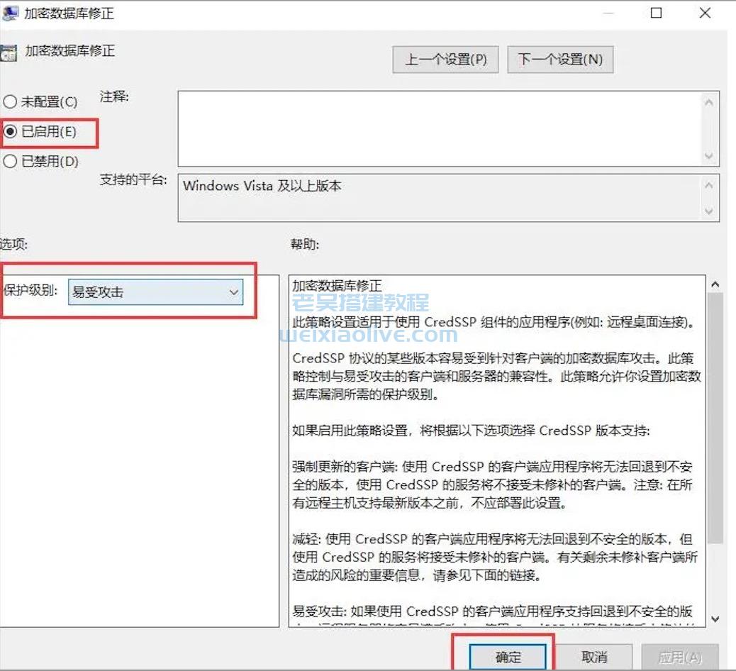The width and height of the screenshot is (736, 671).
Task: Click the 下一个设置(N) button
Action: (x=560, y=60)
